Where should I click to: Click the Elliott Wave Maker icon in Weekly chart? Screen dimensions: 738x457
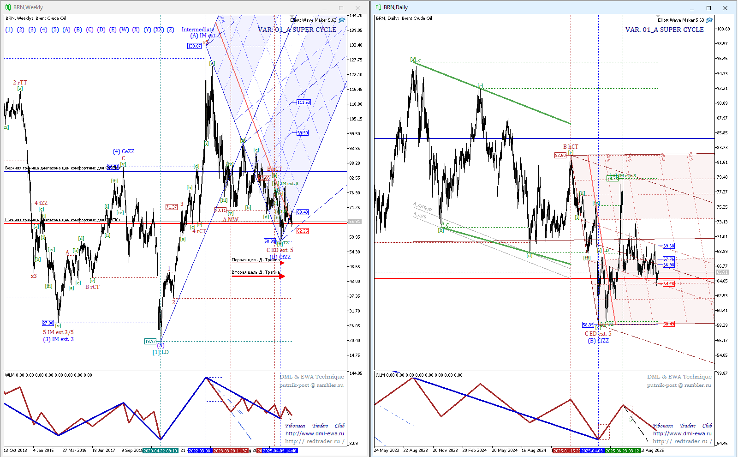(342, 20)
